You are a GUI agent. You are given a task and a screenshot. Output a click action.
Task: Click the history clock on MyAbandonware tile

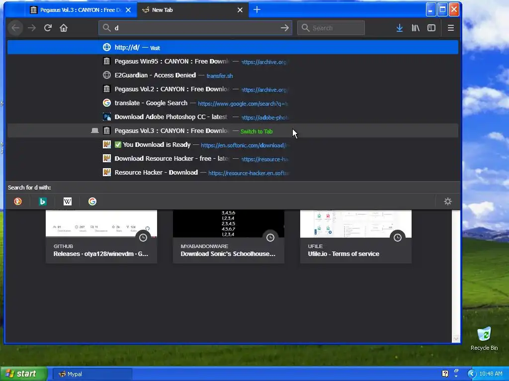tap(270, 238)
